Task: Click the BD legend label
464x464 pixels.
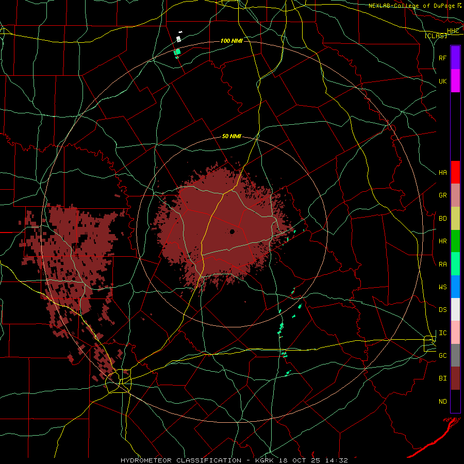Action: click(x=443, y=219)
